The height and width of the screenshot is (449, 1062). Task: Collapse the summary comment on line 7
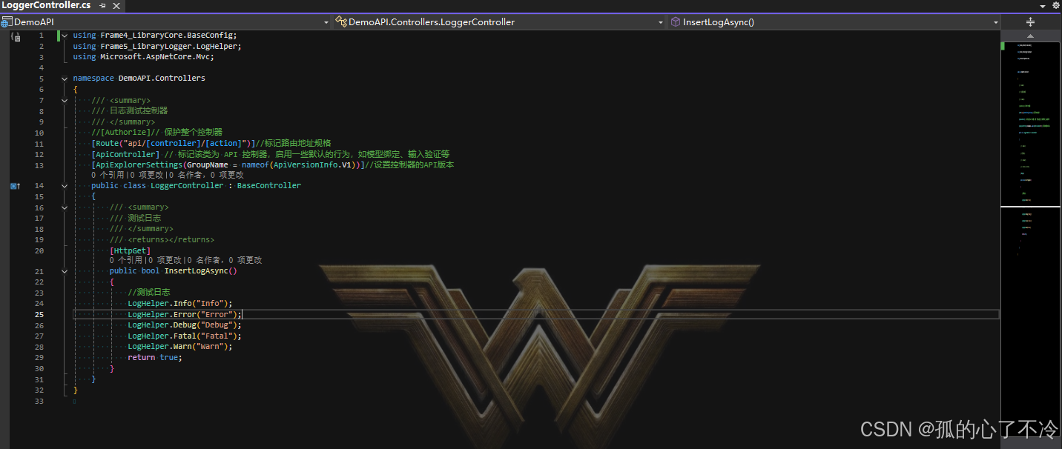[65, 100]
